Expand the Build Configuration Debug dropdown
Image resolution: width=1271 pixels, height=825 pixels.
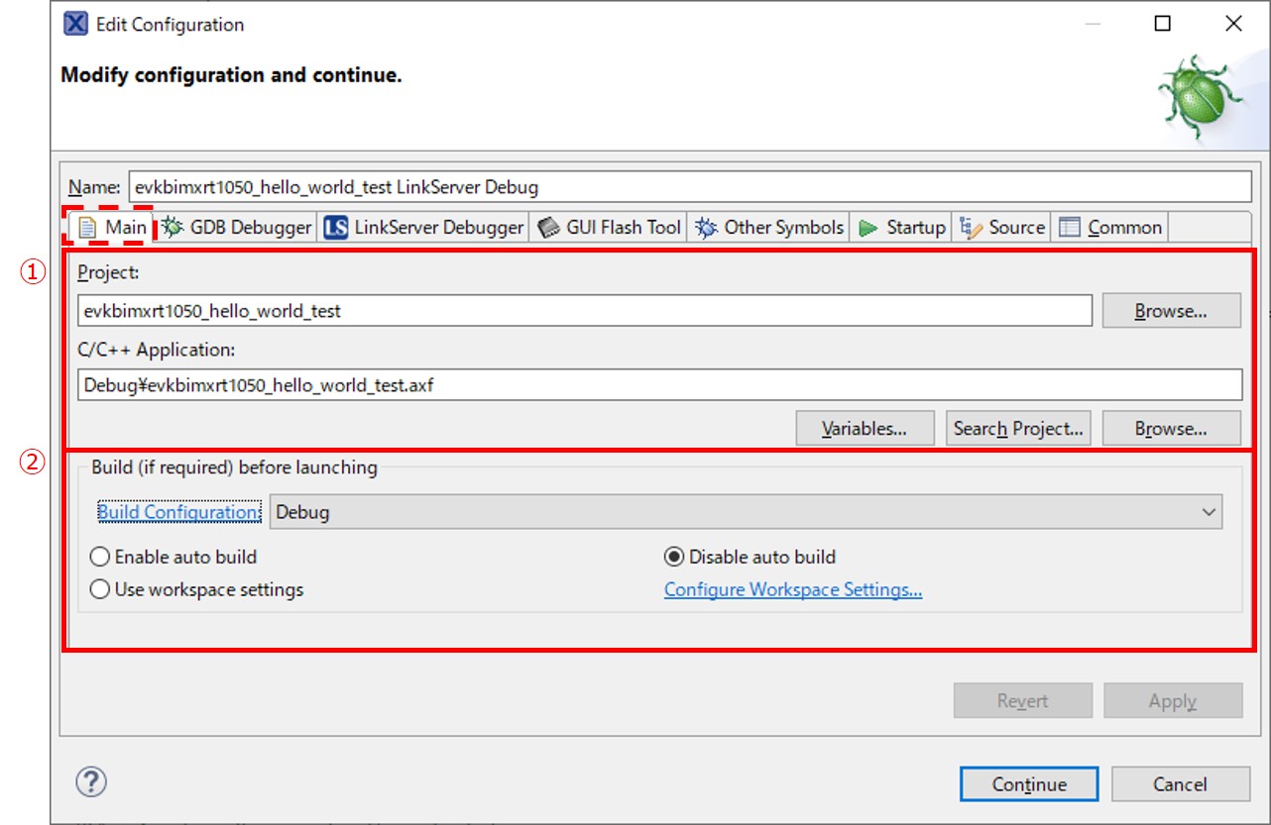pyautogui.click(x=746, y=512)
